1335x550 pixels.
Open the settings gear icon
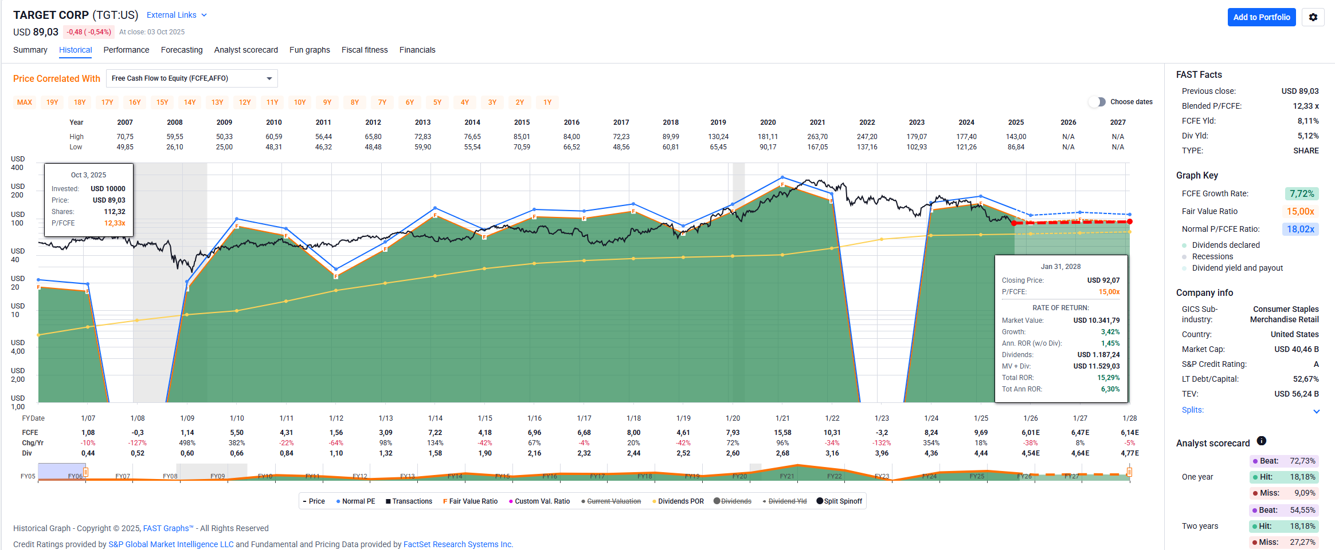click(1313, 17)
